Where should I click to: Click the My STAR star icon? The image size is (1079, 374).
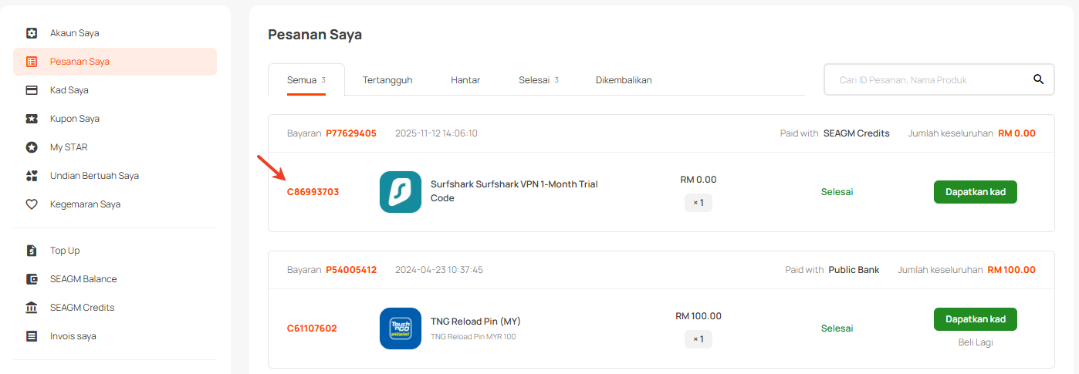coord(32,147)
